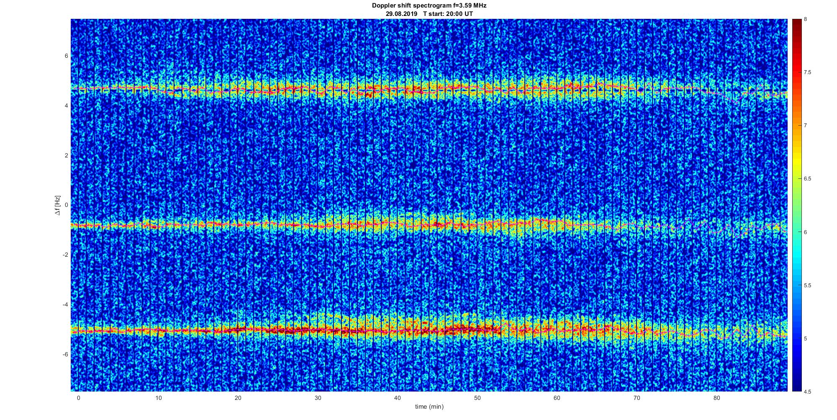Click the plot title 'Doppler shift spectrogram f=3.59 MHz'
This screenshot has height=420, width=837.
429,5
